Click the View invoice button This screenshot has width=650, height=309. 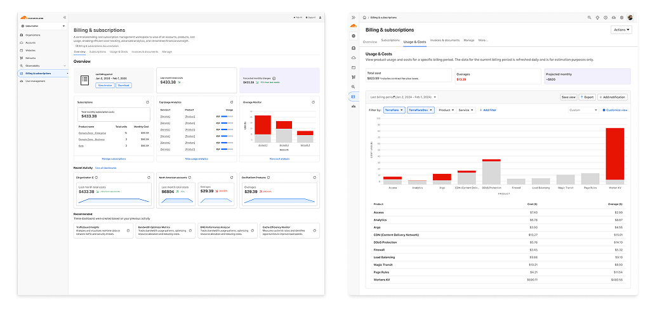coord(105,85)
